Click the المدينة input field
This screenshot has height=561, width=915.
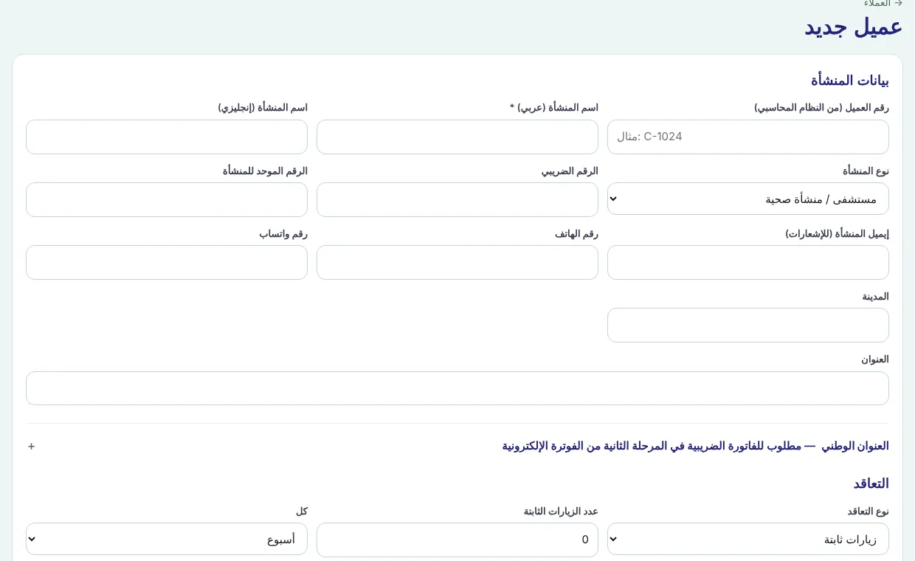pos(748,325)
